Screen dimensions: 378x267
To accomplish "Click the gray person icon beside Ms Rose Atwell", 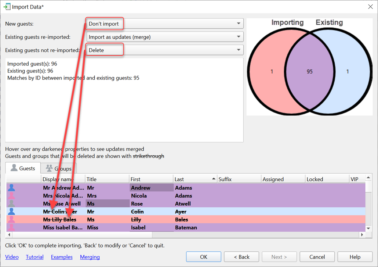I will click(x=11, y=204).
